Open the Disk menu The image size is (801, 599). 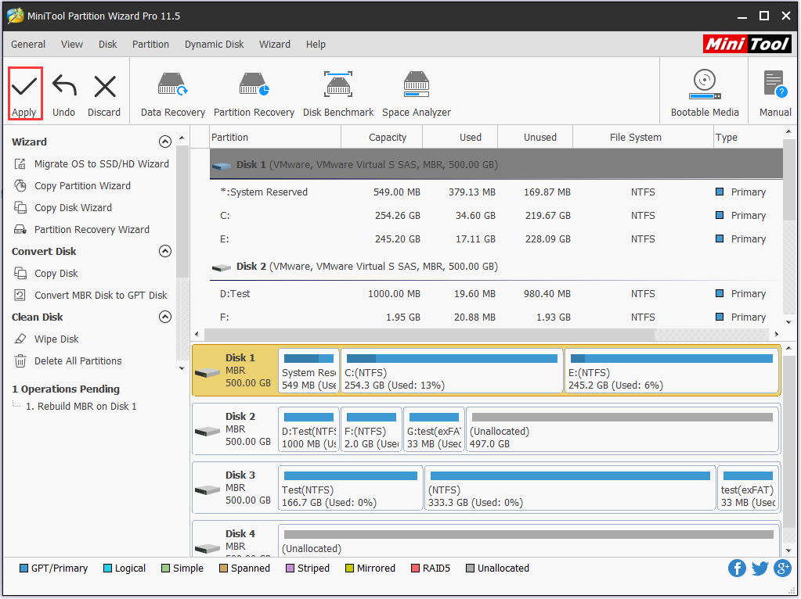[x=108, y=45]
